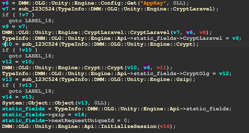249x133 pixels.
Task: Click static_fields->CryptLaravel assignment target
Action: pos(178,38)
